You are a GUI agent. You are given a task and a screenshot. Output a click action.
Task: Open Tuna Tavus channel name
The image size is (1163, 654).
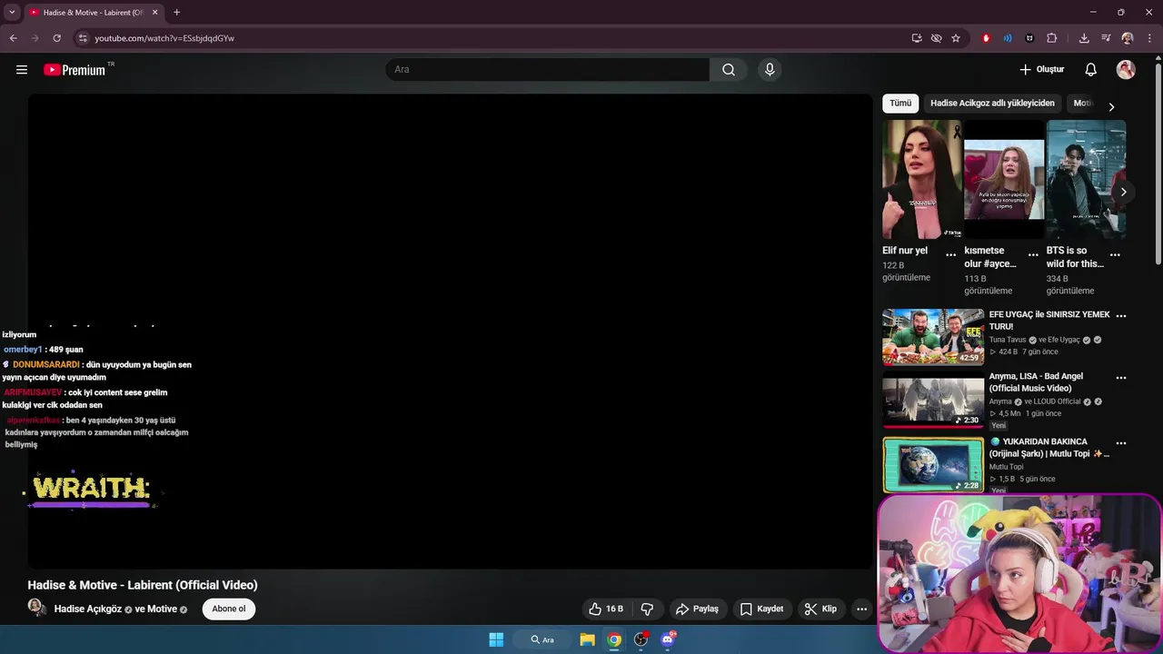click(x=1008, y=340)
